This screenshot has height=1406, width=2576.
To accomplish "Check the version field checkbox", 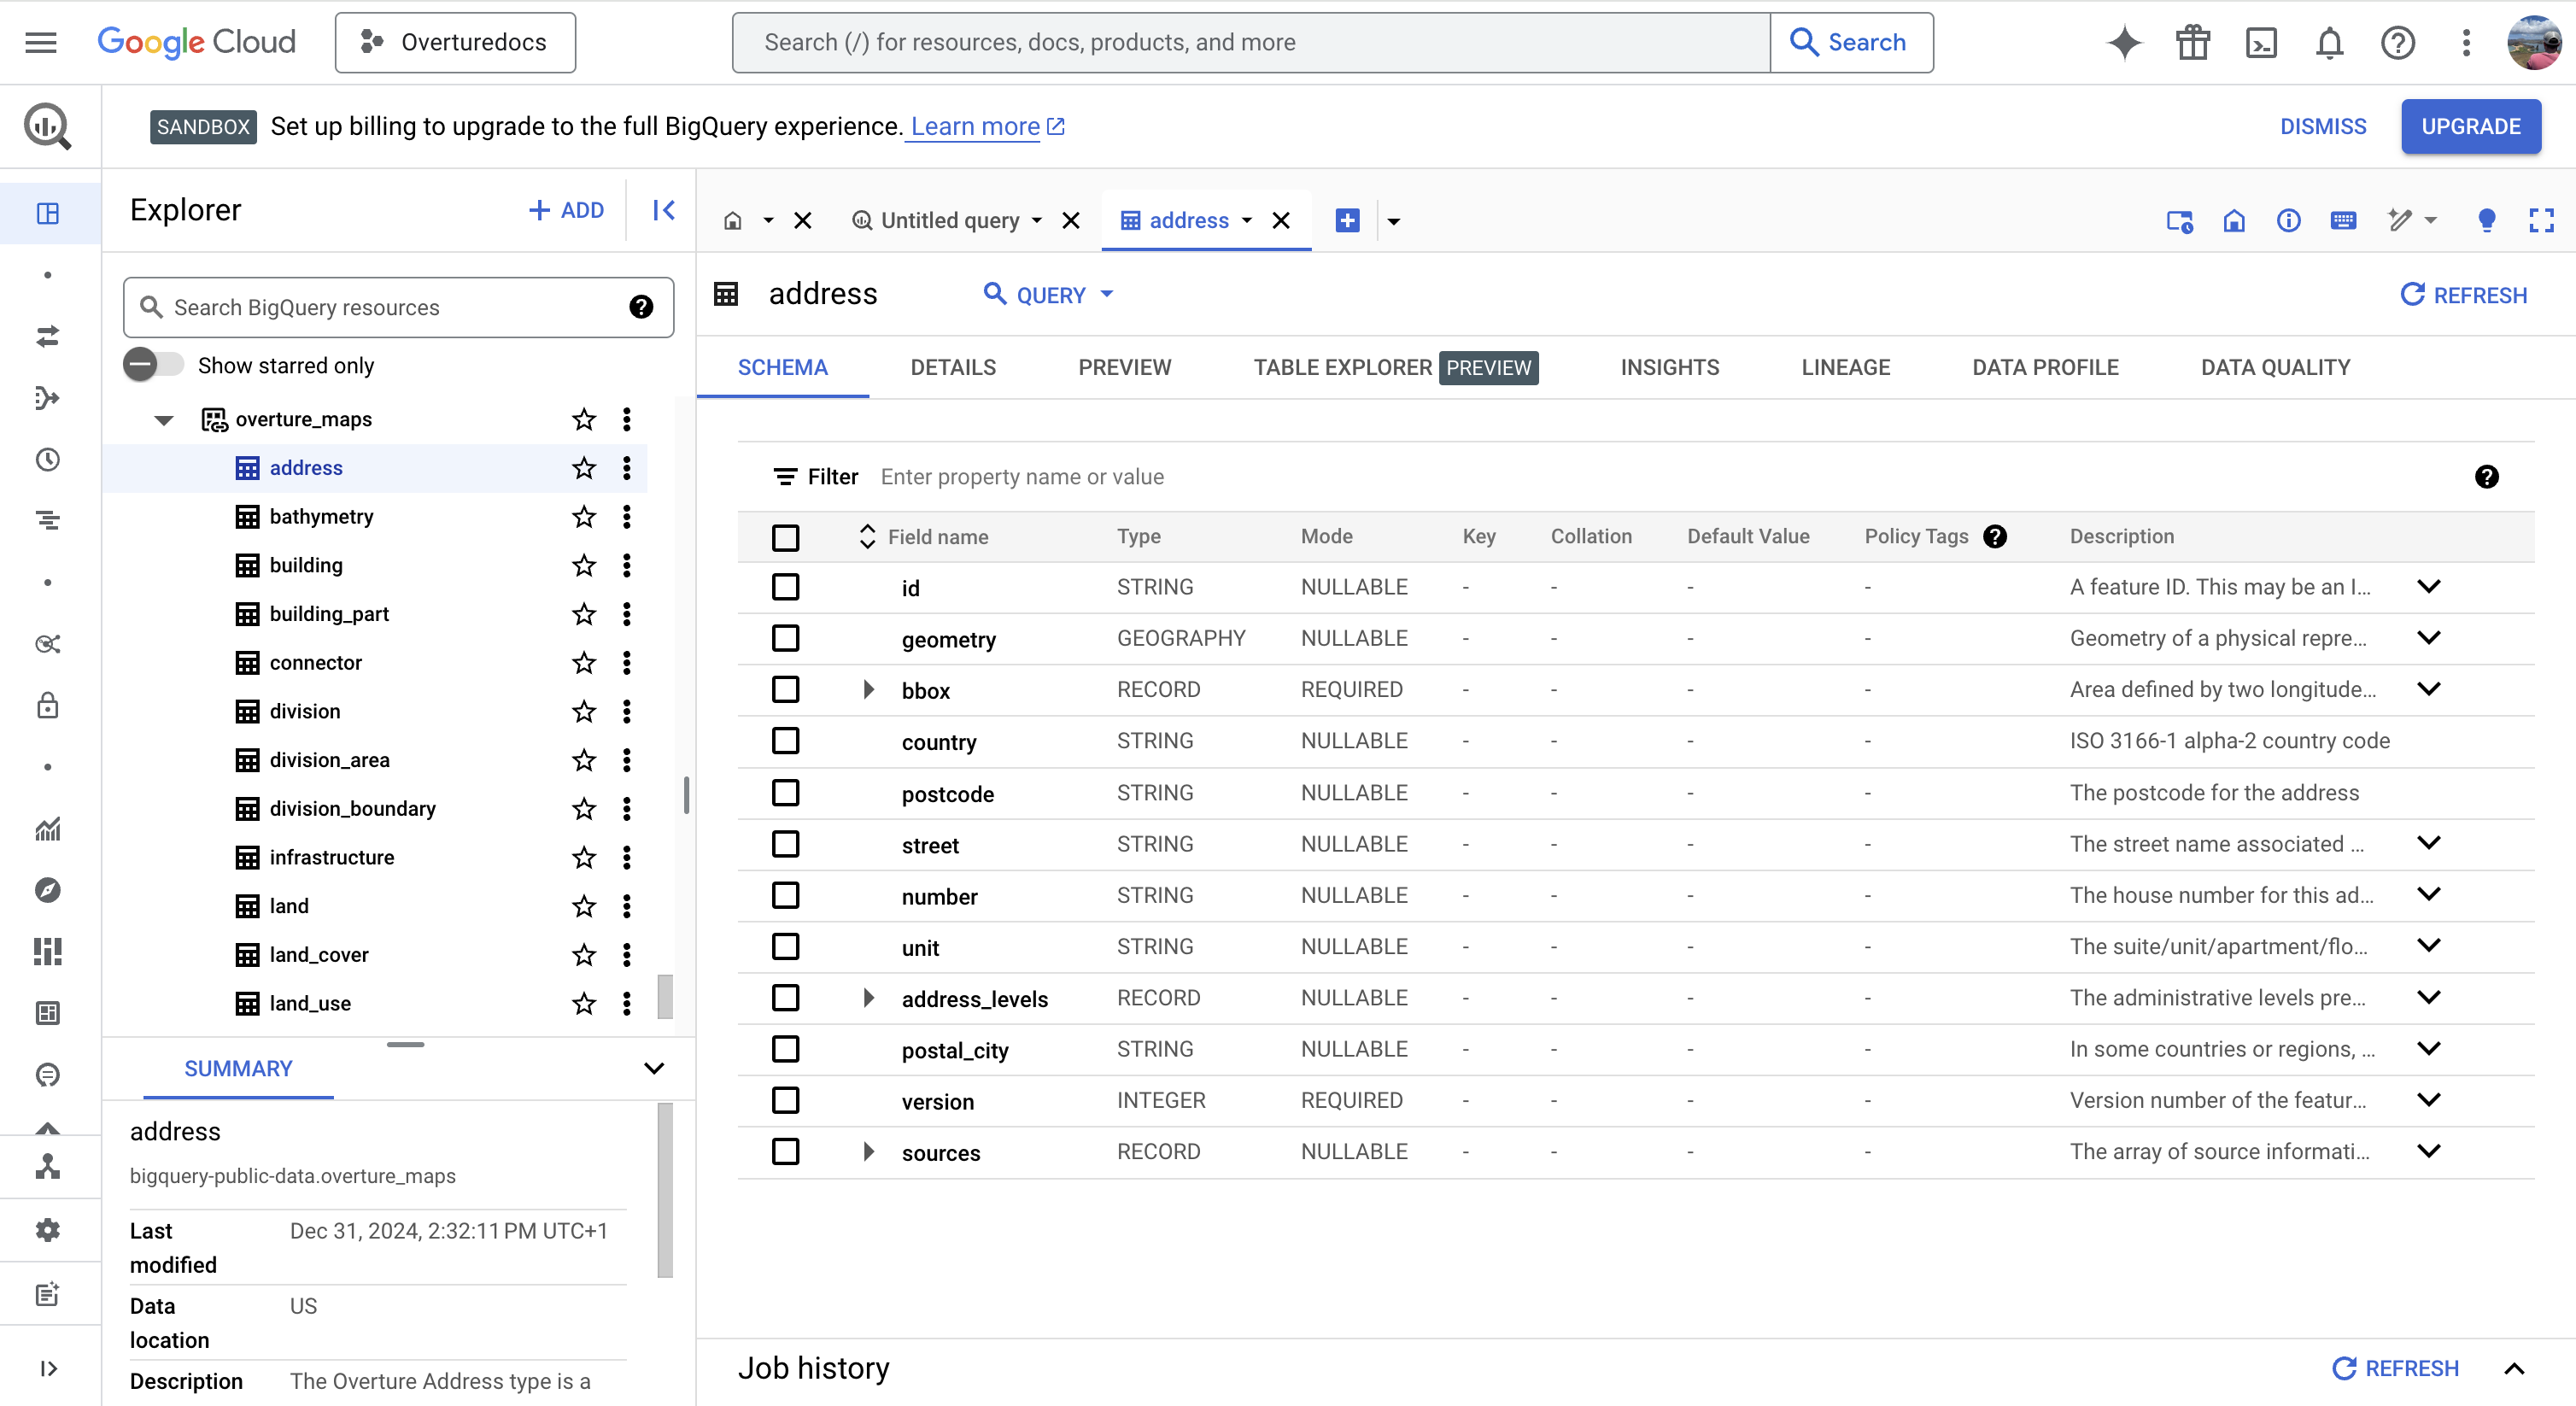I will [786, 1100].
